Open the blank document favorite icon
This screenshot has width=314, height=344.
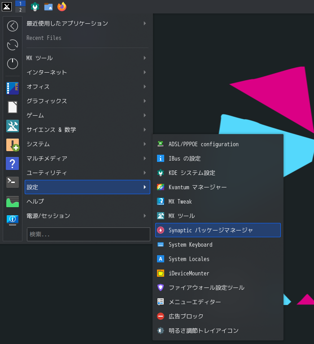click(x=13, y=107)
